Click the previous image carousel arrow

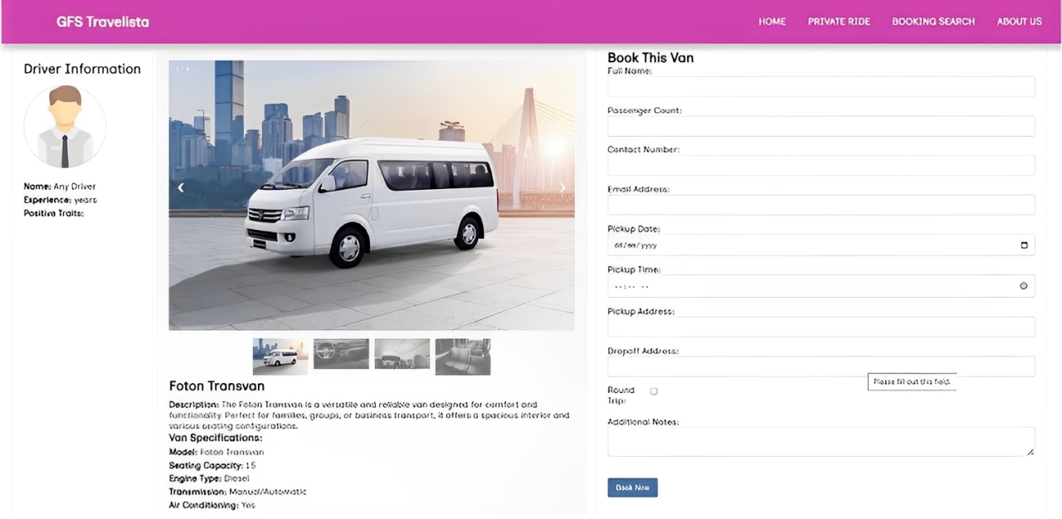pyautogui.click(x=181, y=187)
